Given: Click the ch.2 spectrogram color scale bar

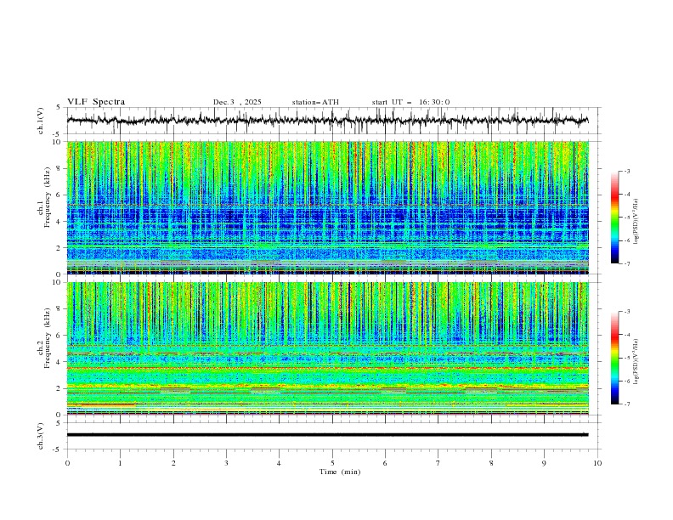Looking at the screenshot, I should pyautogui.click(x=615, y=358).
